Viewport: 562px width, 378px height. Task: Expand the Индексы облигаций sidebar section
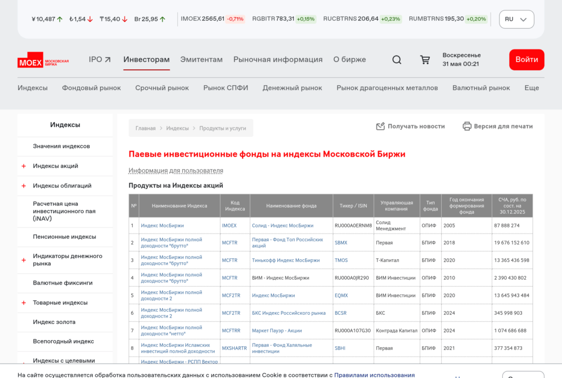tap(24, 186)
